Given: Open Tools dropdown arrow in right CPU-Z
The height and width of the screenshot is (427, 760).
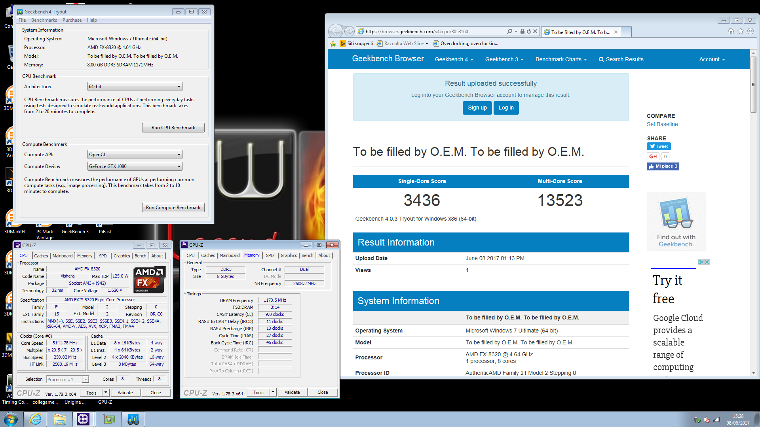Looking at the screenshot, I should (x=273, y=392).
